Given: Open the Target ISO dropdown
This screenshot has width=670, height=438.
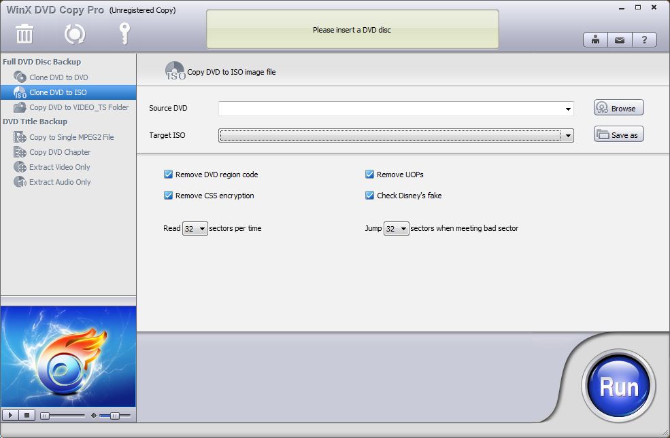Looking at the screenshot, I should click(568, 136).
